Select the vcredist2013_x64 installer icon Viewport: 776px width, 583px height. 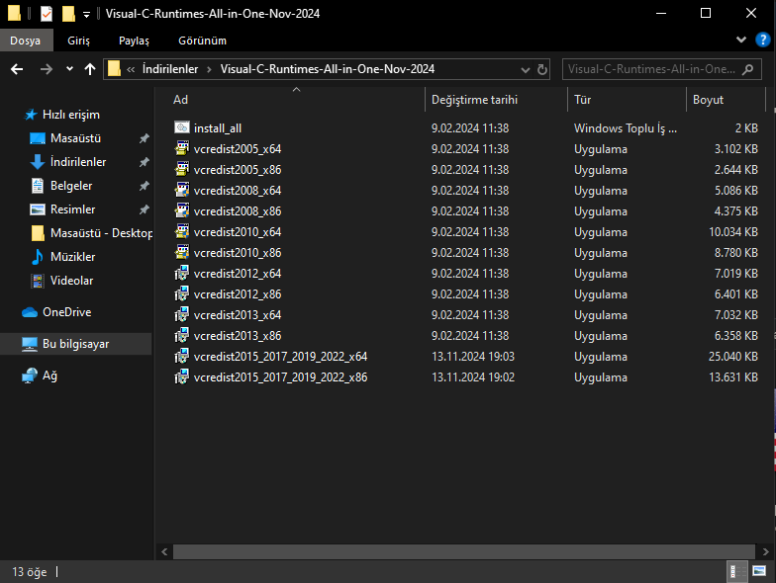coord(182,314)
